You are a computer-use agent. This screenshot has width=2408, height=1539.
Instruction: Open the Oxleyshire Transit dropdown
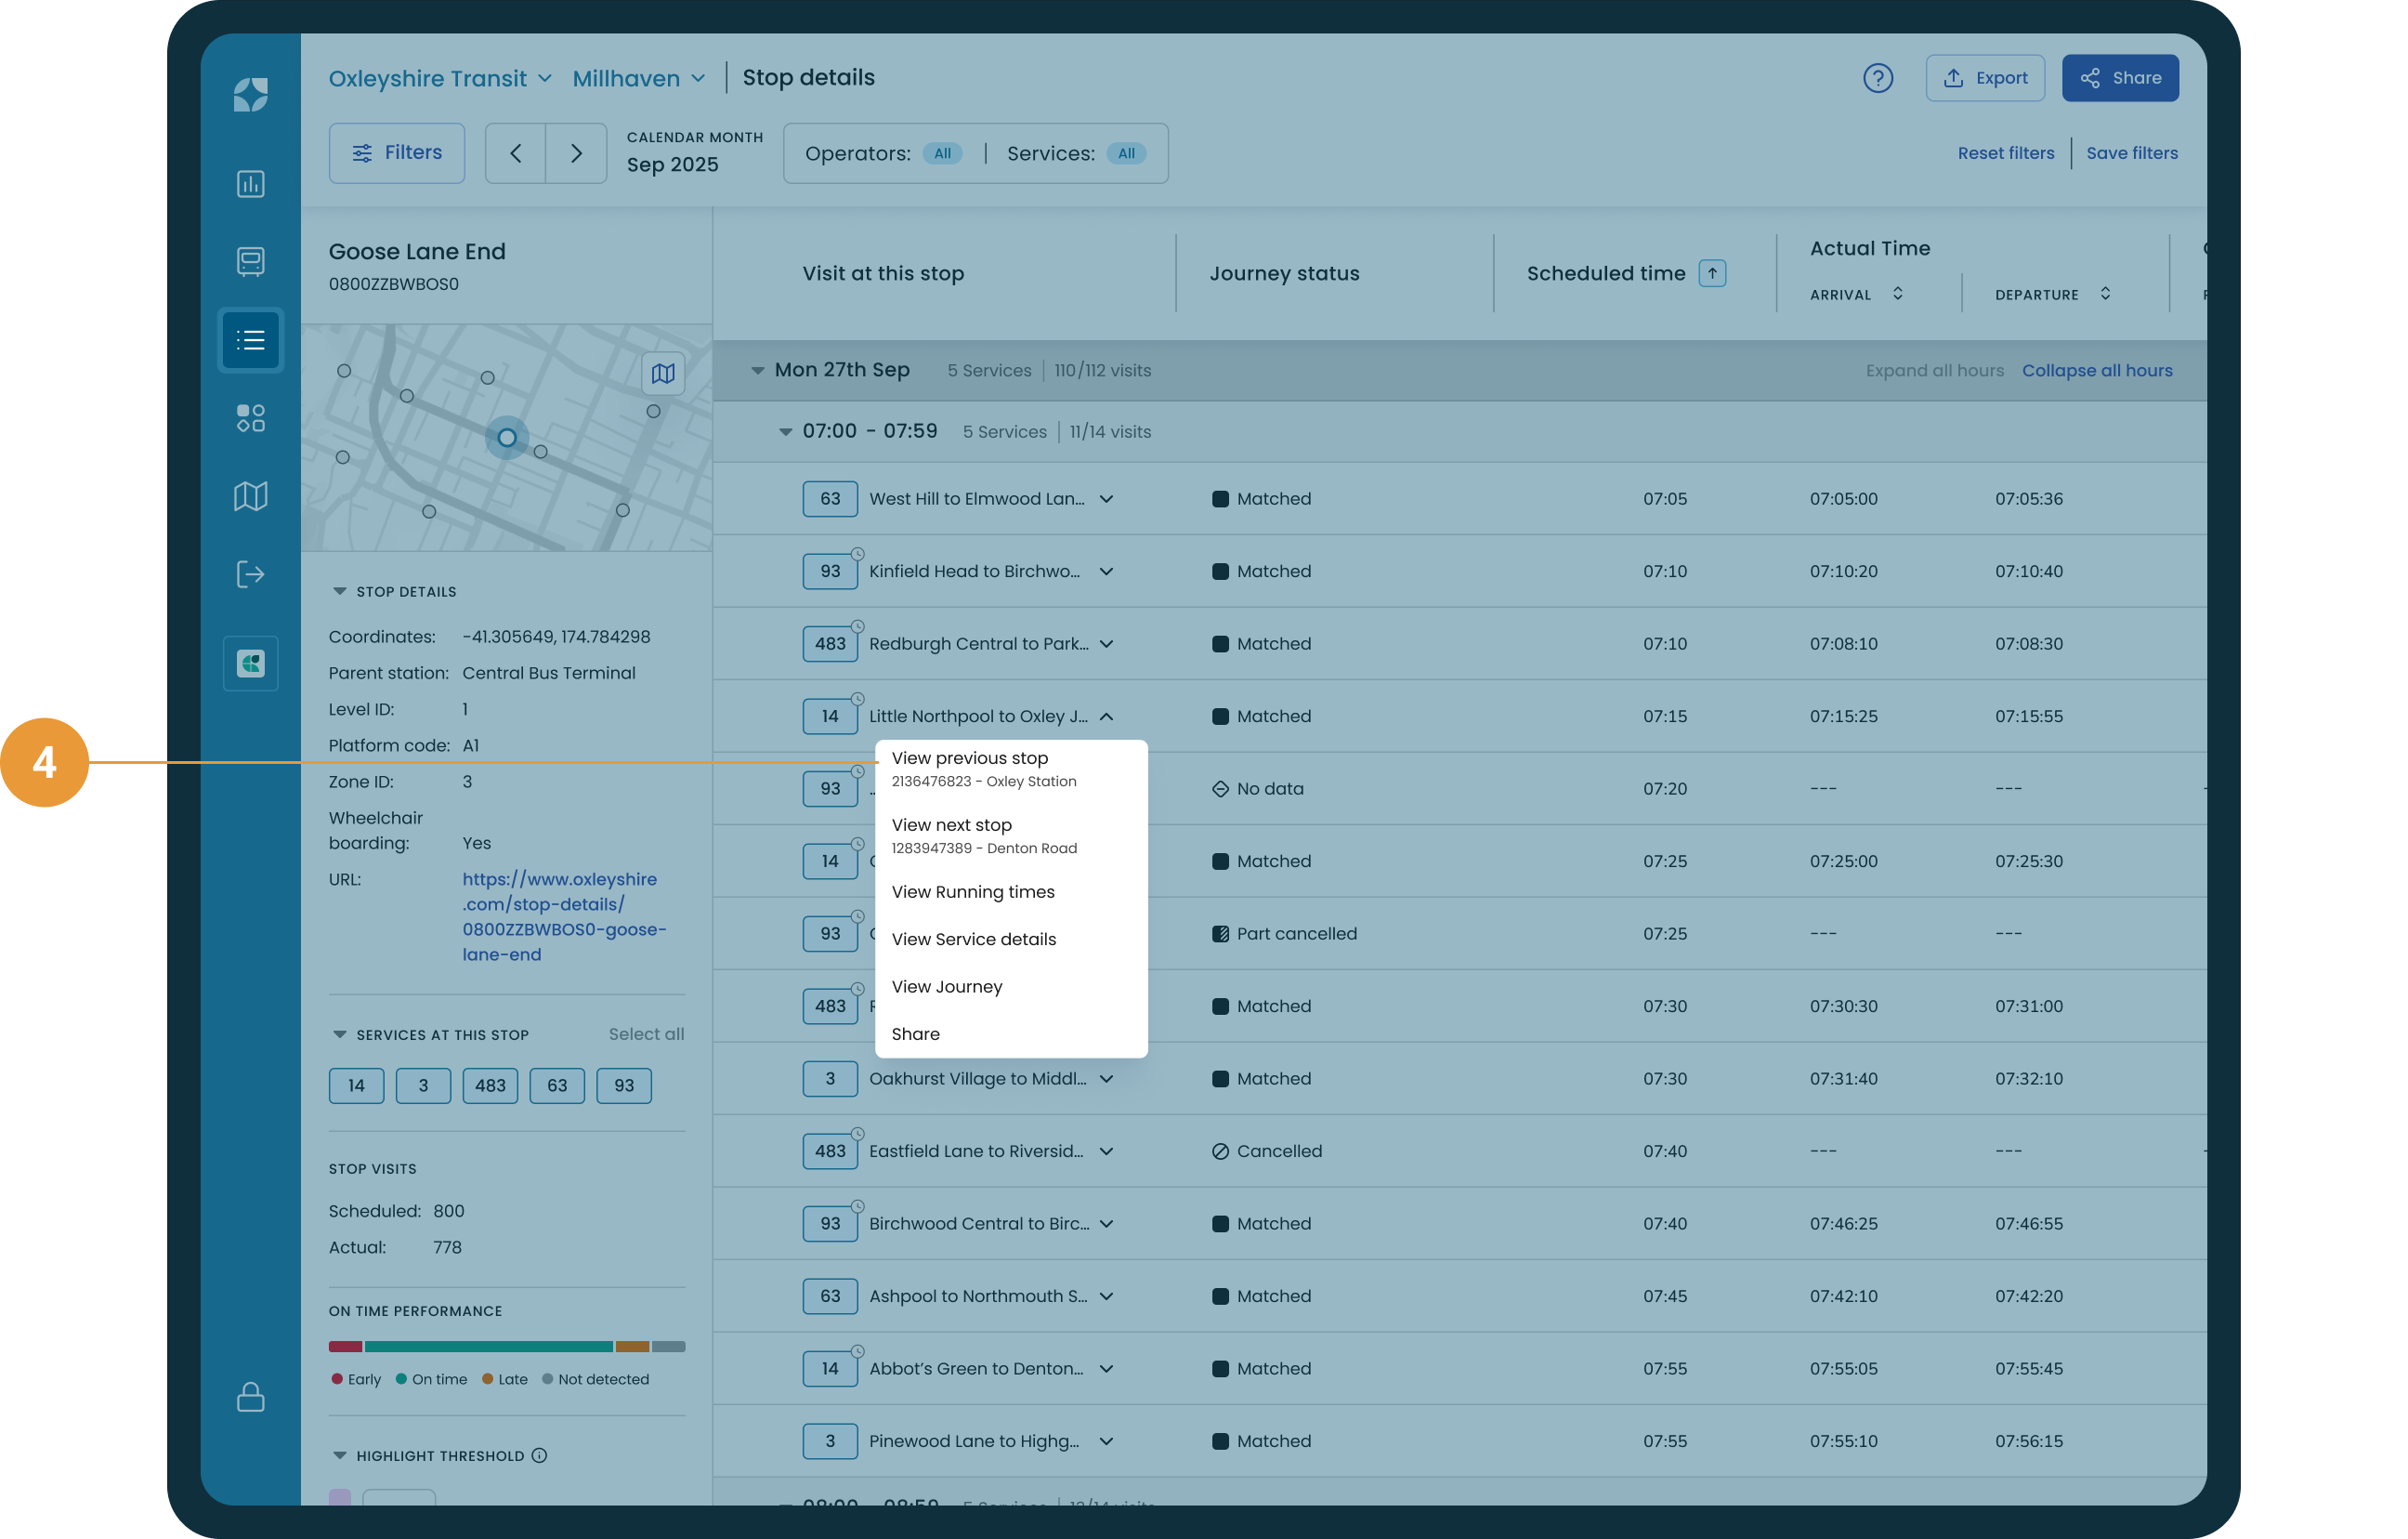pyautogui.click(x=440, y=78)
